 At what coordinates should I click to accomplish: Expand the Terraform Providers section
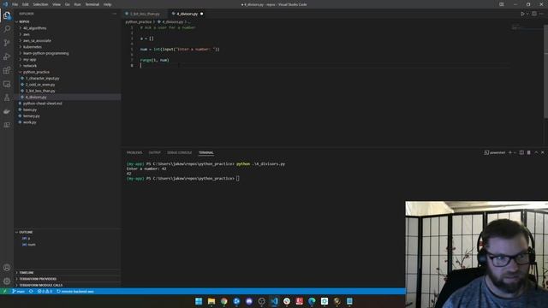[38, 279]
